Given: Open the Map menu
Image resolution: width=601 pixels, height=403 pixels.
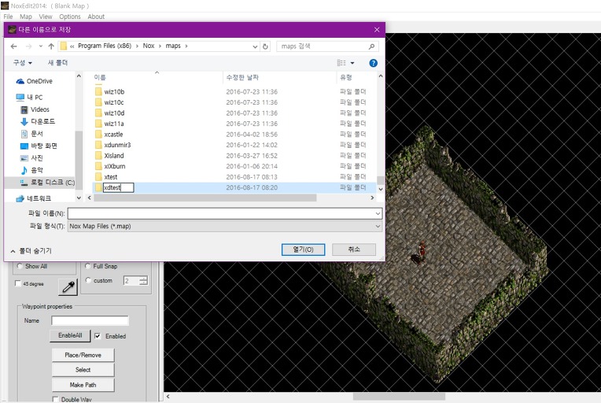Looking at the screenshot, I should (x=26, y=17).
